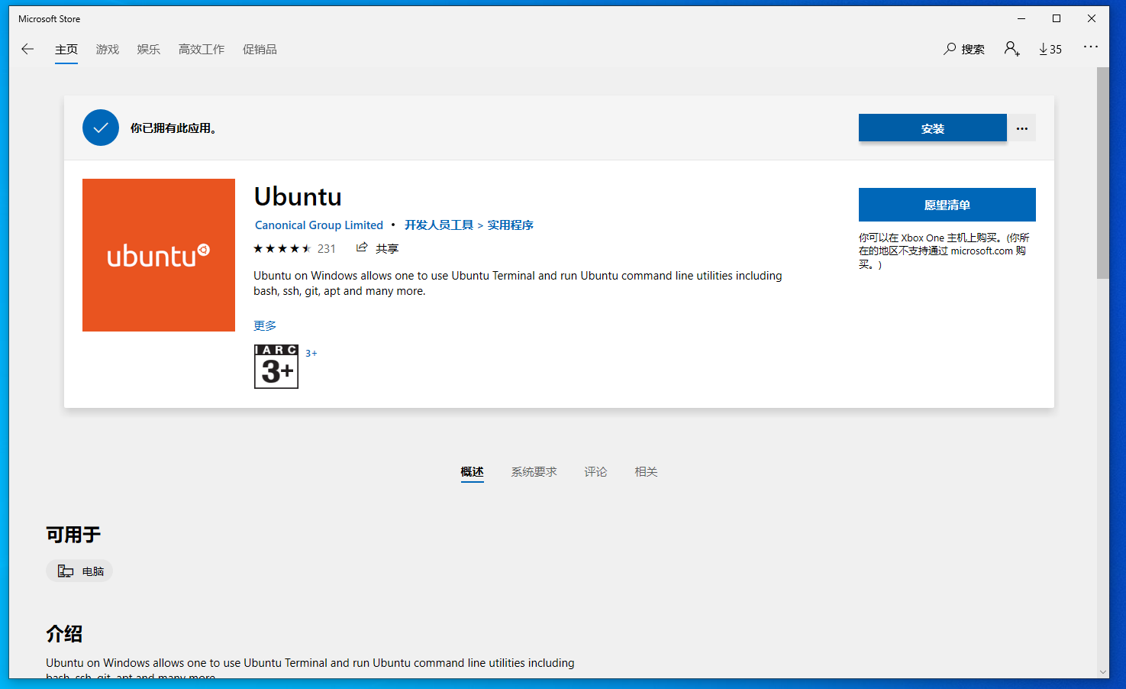The image size is (1126, 689).
Task: Open the See more ellipsis menu
Action: pos(1090,47)
